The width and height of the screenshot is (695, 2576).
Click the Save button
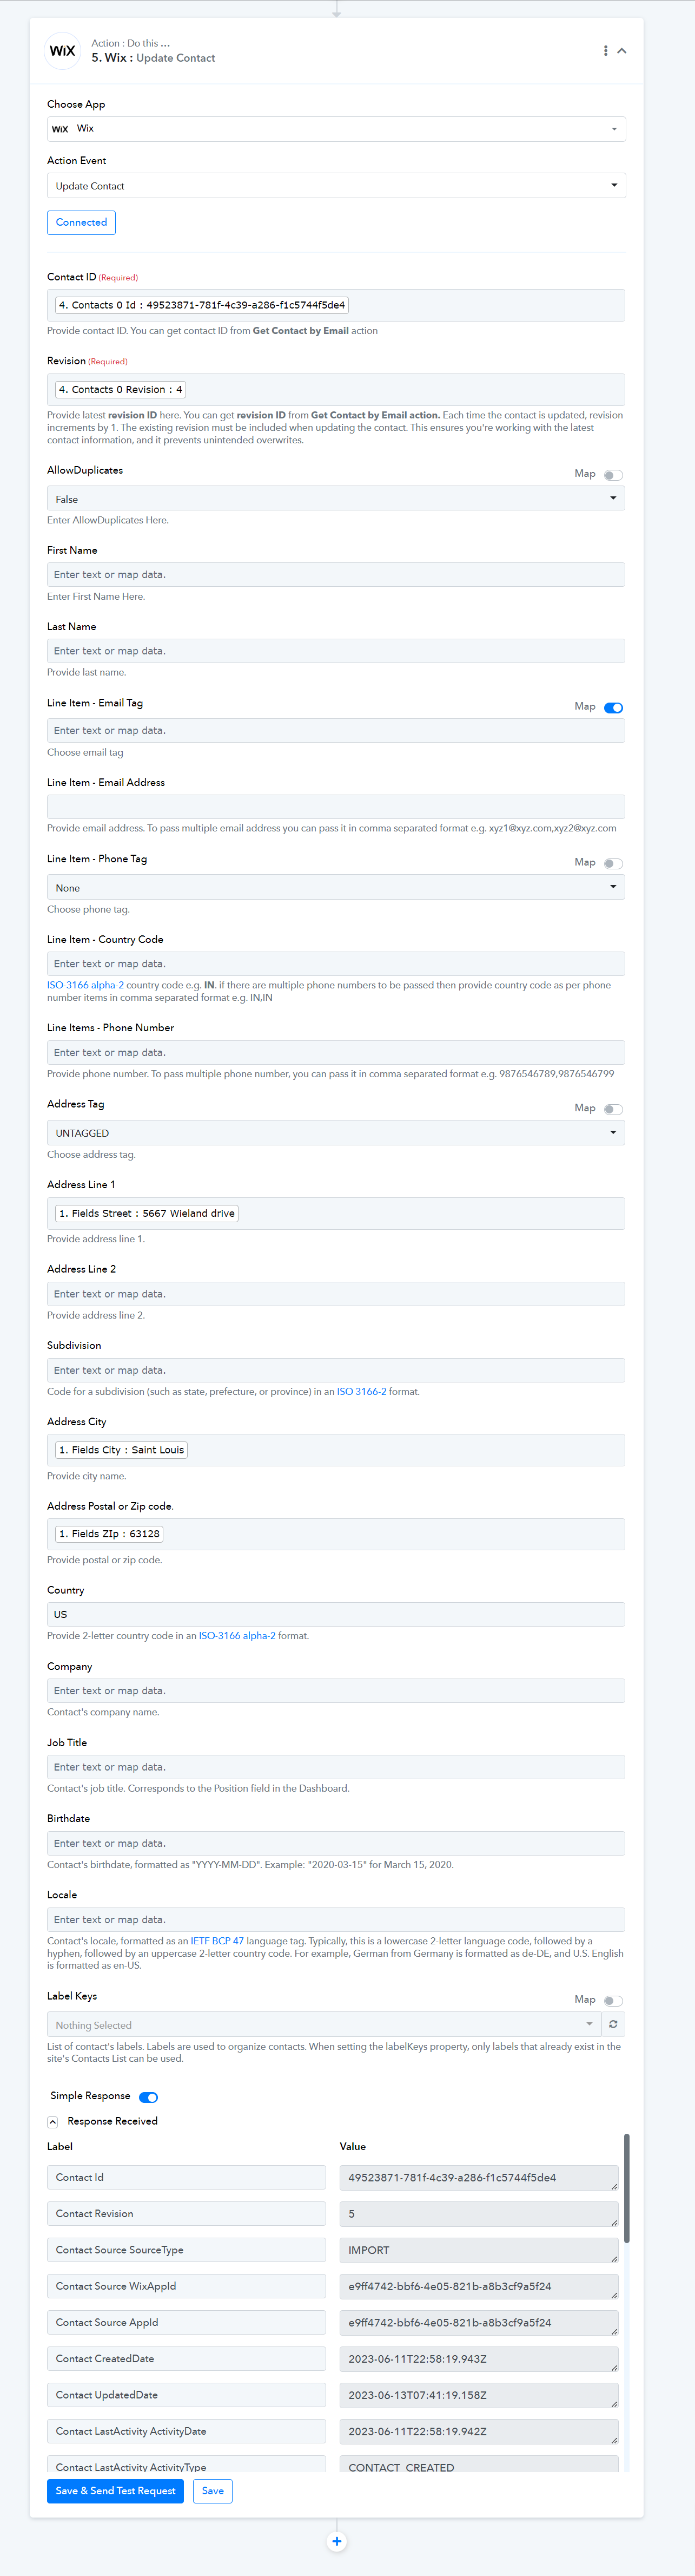[213, 2491]
